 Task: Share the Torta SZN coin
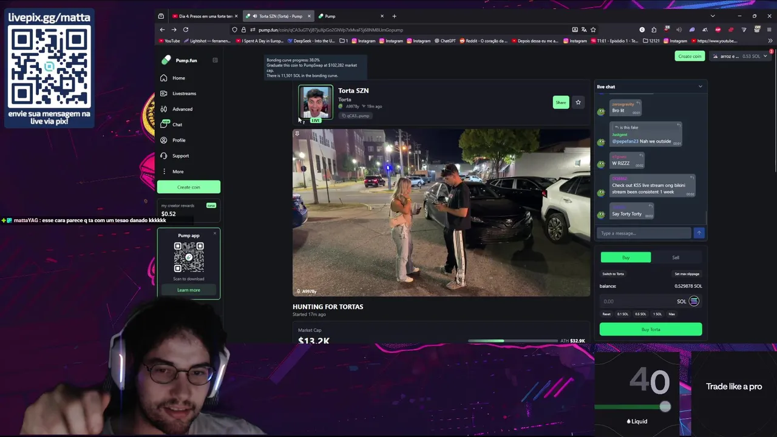tap(560, 102)
